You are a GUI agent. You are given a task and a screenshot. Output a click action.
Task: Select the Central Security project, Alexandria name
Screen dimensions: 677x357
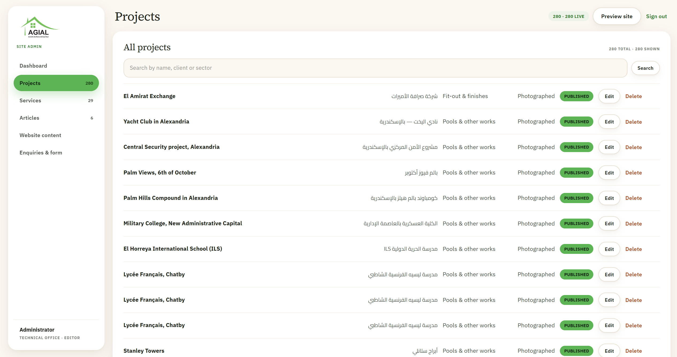pyautogui.click(x=171, y=147)
